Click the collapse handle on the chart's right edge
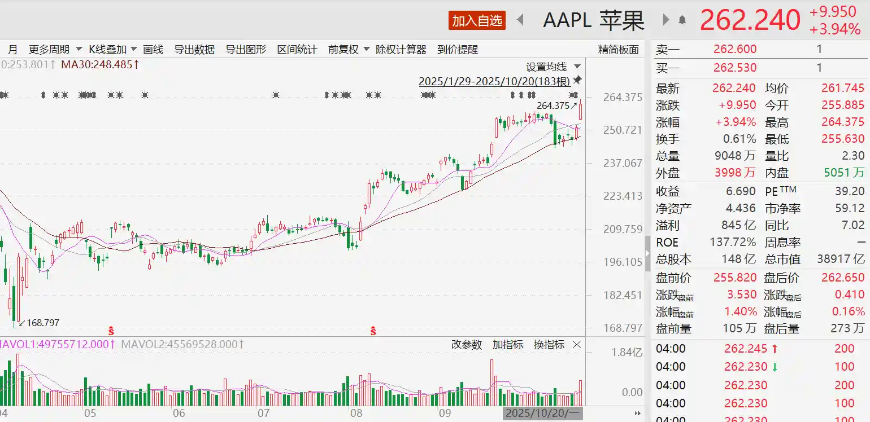Screen dimensions: 870x422 (647, 252)
